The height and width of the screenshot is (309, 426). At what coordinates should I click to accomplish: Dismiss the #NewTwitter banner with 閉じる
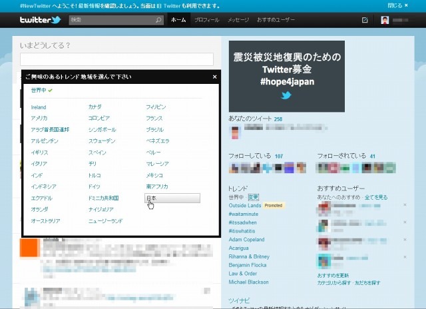[x=398, y=5]
